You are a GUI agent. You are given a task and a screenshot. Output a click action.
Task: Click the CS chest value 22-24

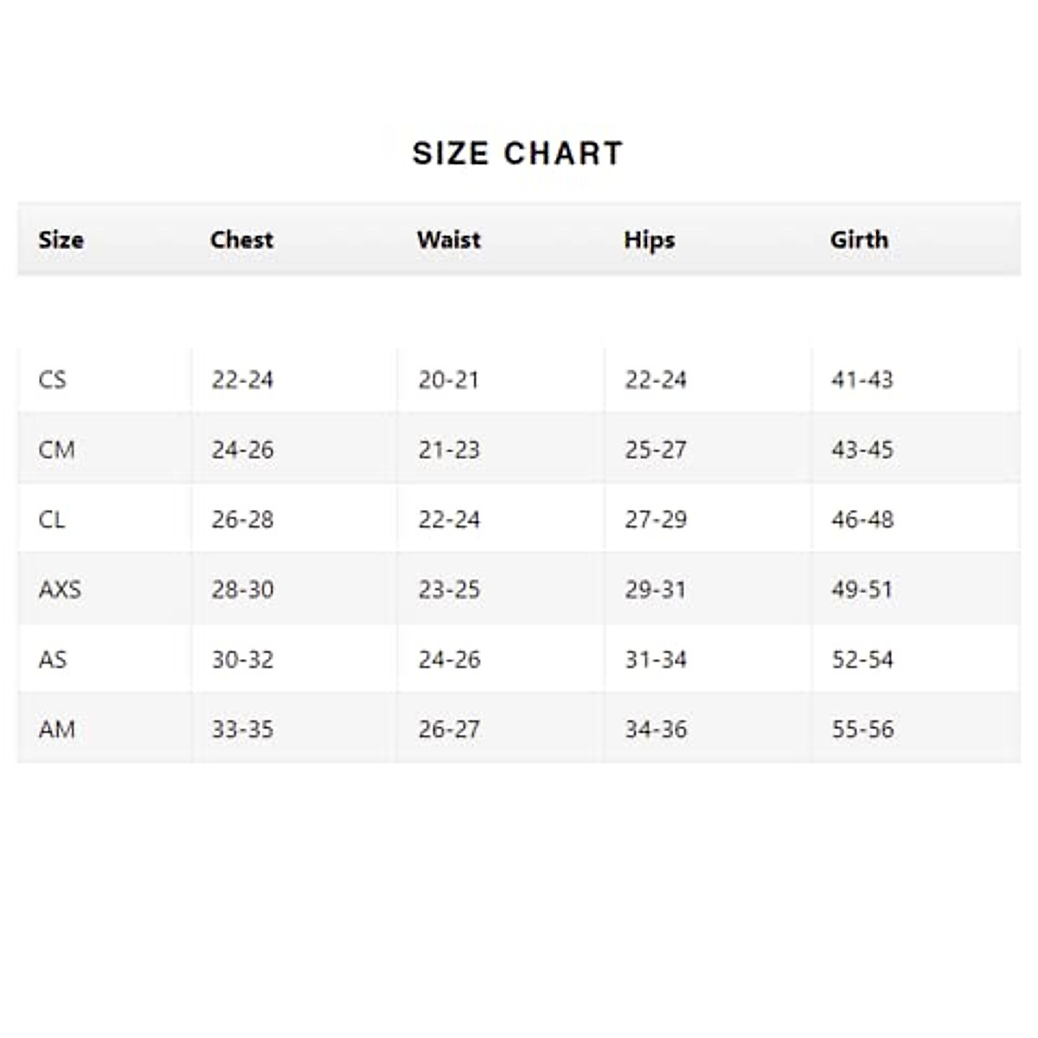242,380
